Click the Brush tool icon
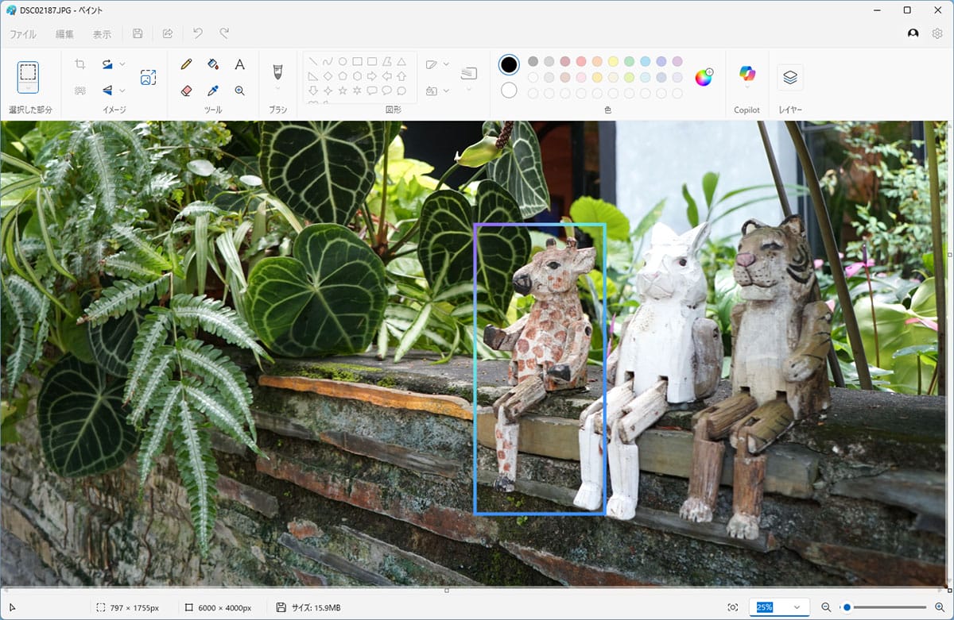This screenshot has width=954, height=620. coord(277,71)
